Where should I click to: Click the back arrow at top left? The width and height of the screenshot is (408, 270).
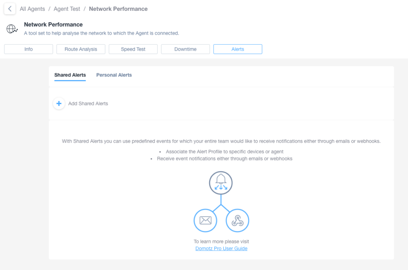coord(9,9)
